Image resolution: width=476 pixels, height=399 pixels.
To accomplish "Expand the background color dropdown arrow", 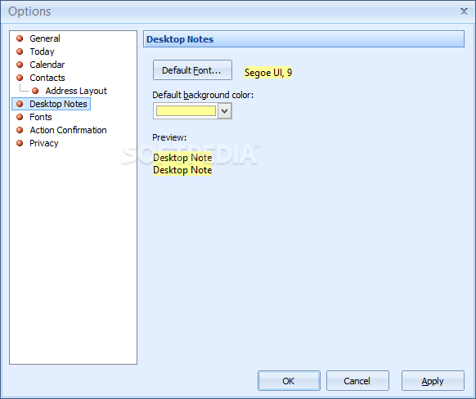I will coord(225,110).
